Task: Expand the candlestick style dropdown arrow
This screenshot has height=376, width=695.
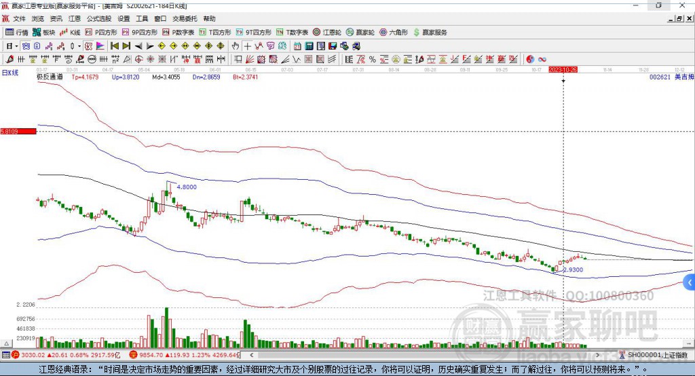Action: (x=79, y=46)
